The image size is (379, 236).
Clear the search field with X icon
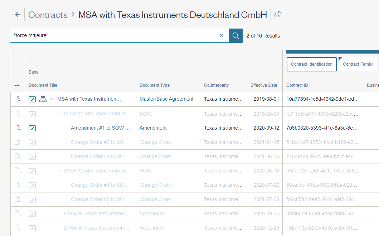tap(221, 36)
